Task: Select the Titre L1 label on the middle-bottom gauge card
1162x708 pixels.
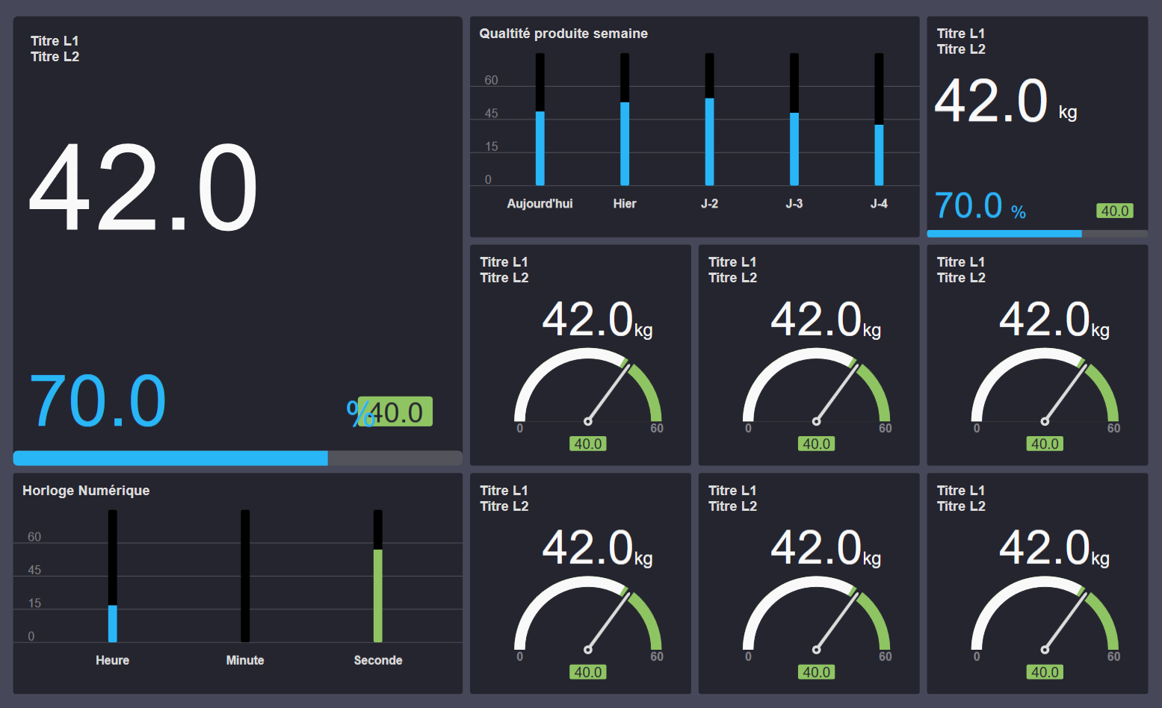Action: [x=732, y=490]
